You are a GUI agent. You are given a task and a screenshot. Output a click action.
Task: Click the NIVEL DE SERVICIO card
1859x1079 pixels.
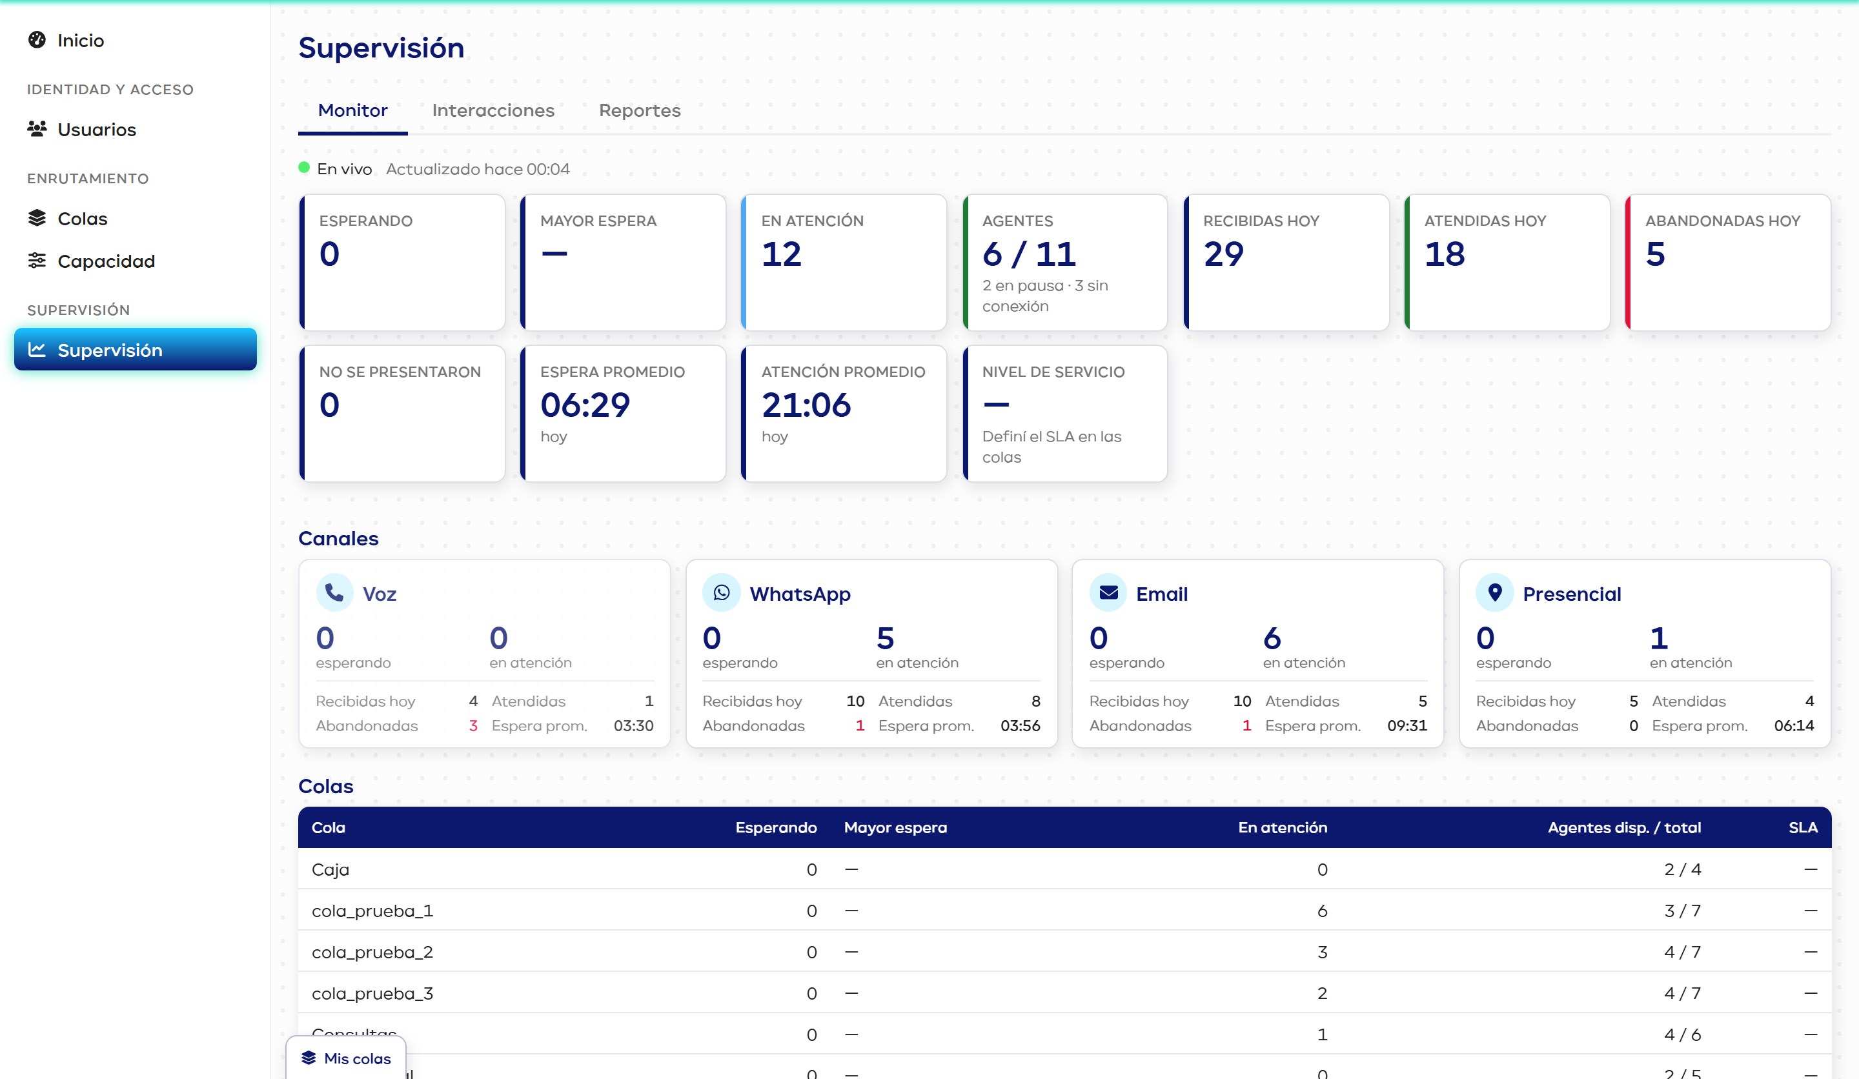(x=1065, y=414)
